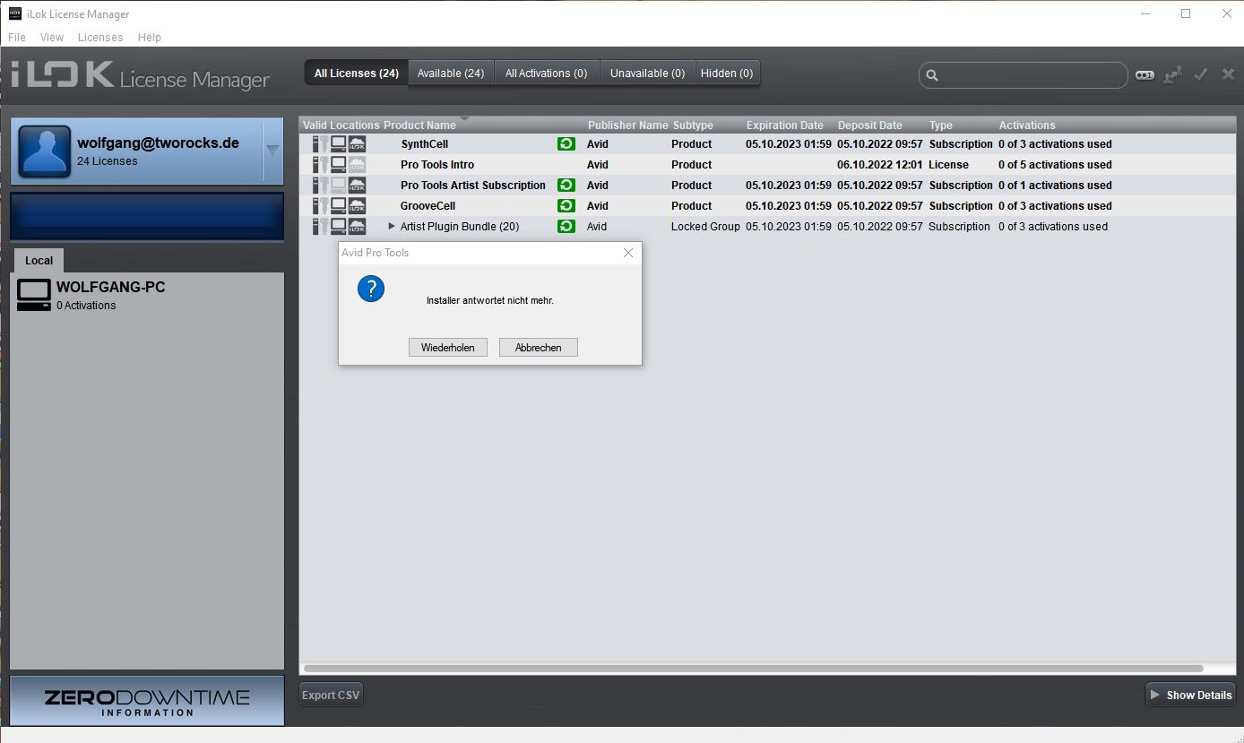
Task: Switch to Unavailable (0) tab
Action: 647,73
